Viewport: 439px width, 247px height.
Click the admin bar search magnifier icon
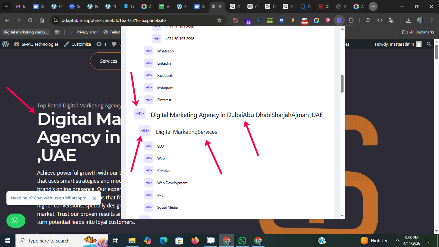point(429,44)
